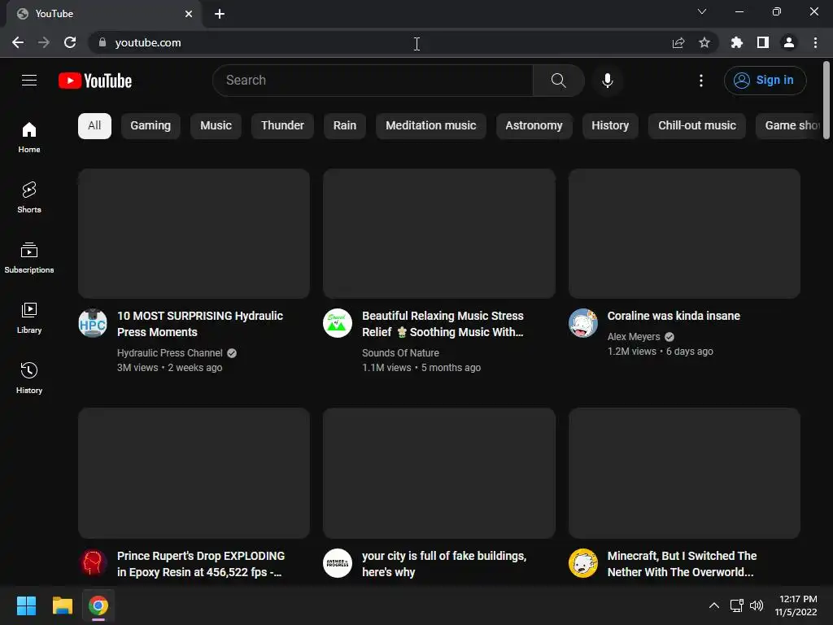
Task: Open File Explorer from taskbar
Action: [x=62, y=605]
